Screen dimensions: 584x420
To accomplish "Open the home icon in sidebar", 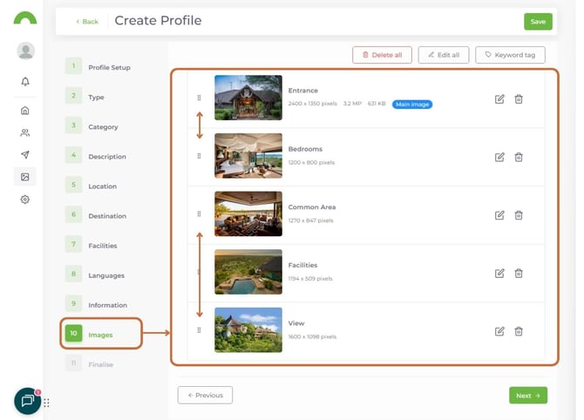I will [x=25, y=111].
